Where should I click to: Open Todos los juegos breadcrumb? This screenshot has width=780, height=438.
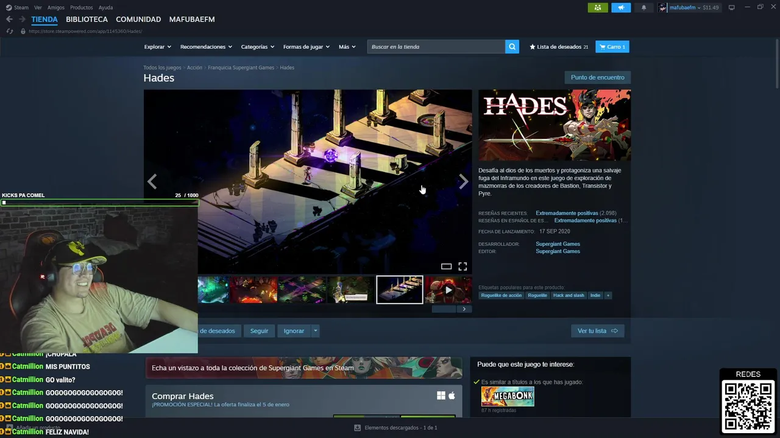click(x=162, y=68)
